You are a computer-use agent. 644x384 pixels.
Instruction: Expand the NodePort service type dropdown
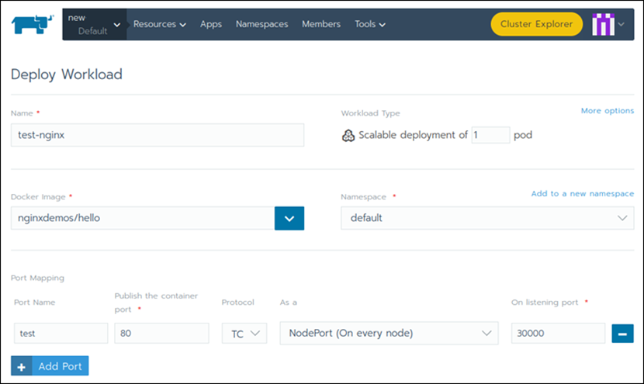pos(389,333)
